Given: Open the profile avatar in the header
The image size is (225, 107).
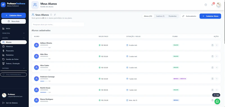Looking at the screenshot, I should coord(219,5).
